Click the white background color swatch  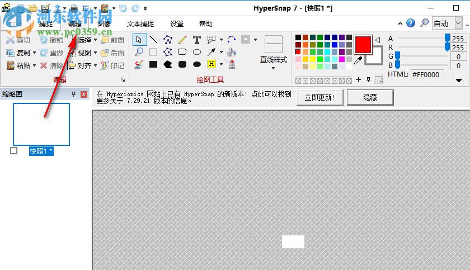point(378,59)
